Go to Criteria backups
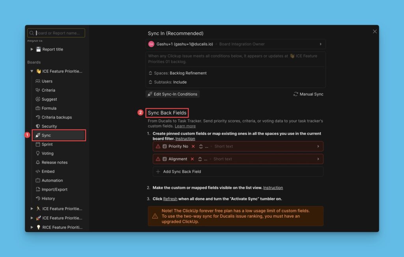The width and height of the screenshot is (404, 257). tap(56, 117)
